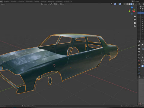Toggle X-ray mode
This screenshot has height=108, width=144.
[x=124, y=4]
